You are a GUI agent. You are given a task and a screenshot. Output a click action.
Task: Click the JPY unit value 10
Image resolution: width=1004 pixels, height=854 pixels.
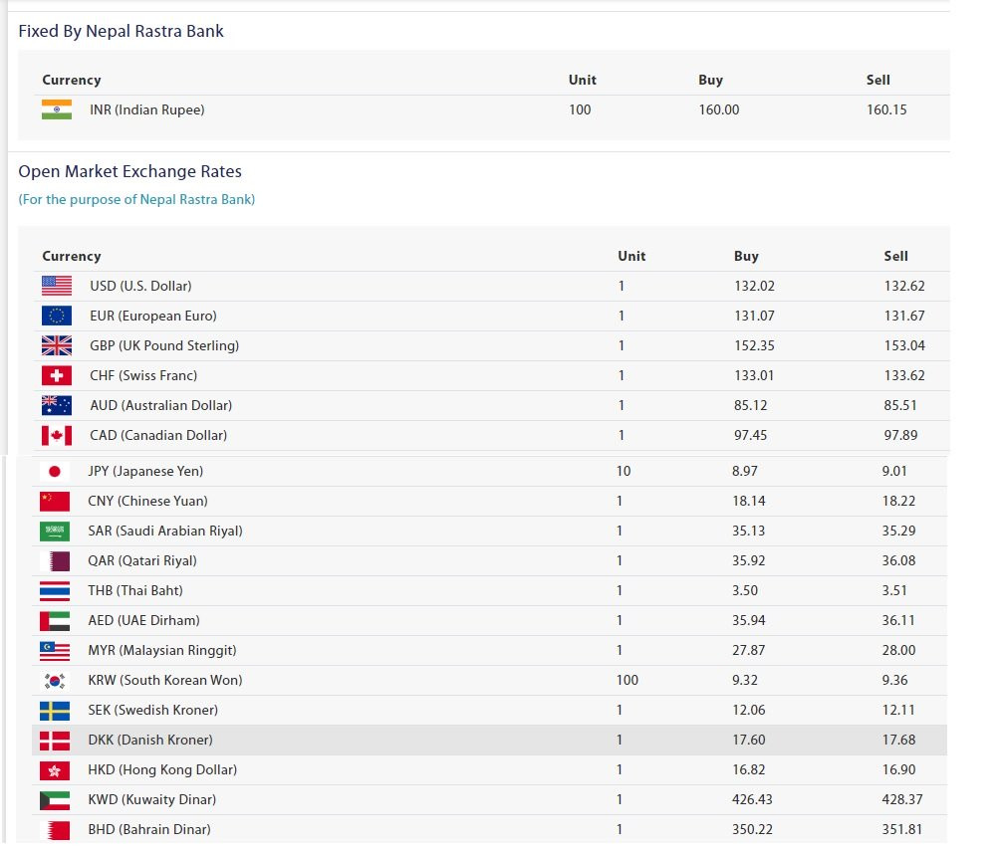coord(624,472)
